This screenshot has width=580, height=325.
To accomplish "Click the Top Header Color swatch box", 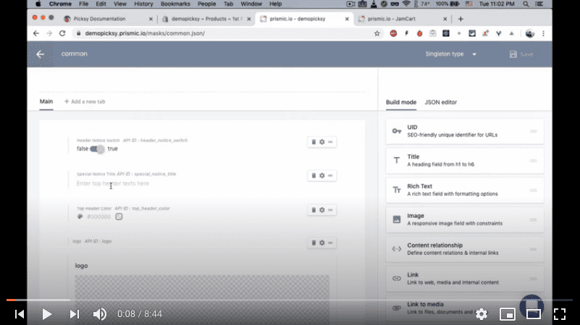I will (x=119, y=216).
